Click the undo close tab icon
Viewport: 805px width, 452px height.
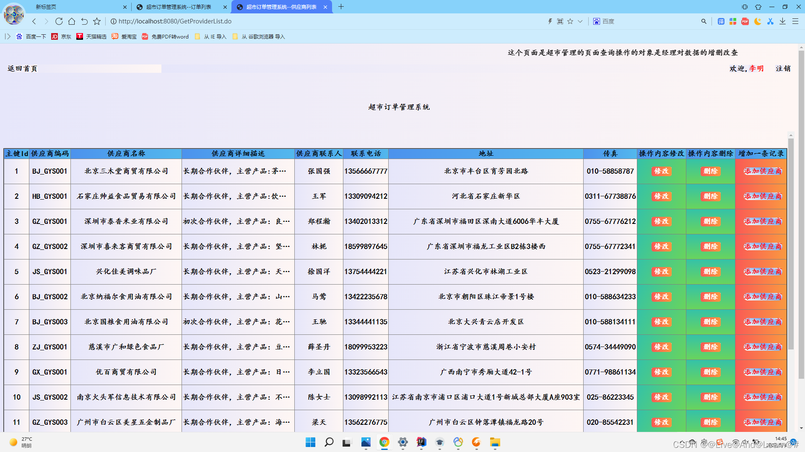(84, 21)
